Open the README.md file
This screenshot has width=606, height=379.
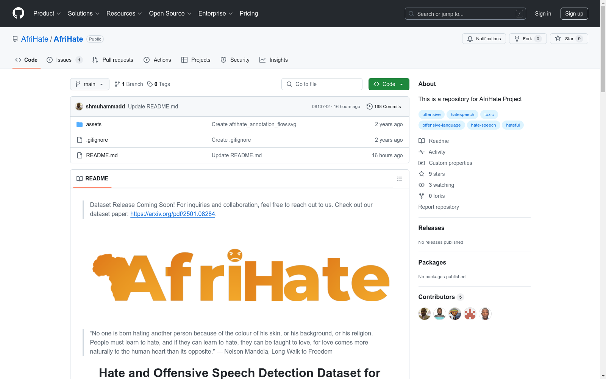click(102, 155)
